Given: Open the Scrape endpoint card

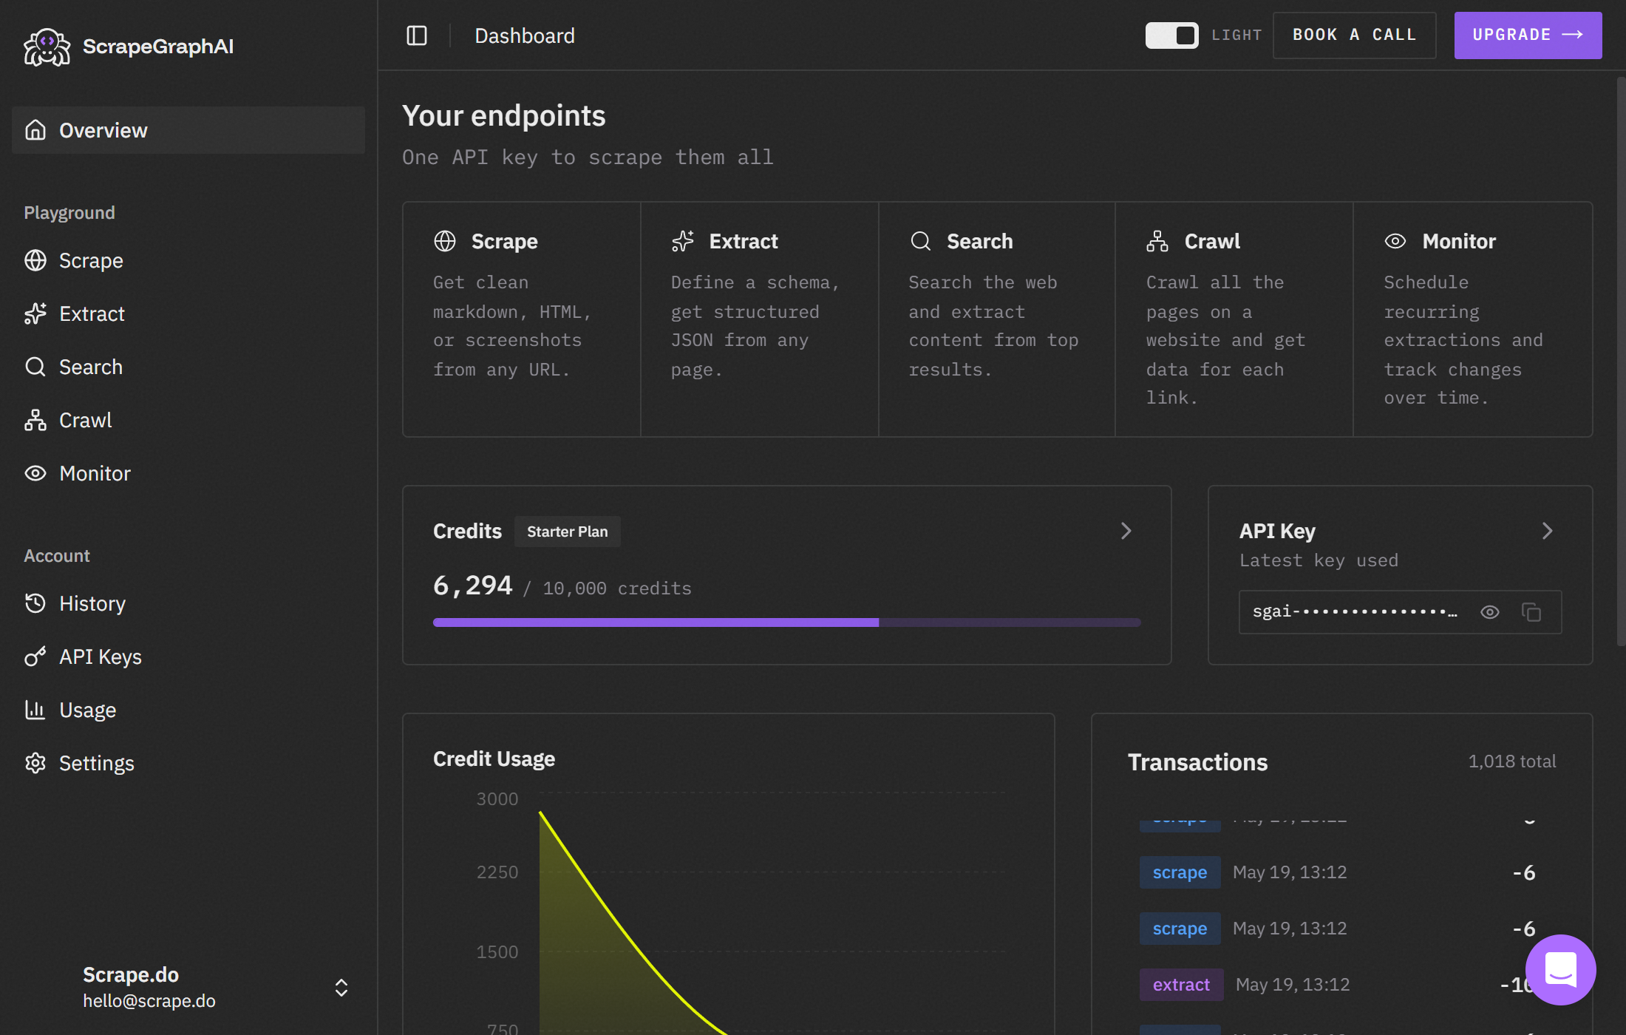Looking at the screenshot, I should tap(522, 319).
